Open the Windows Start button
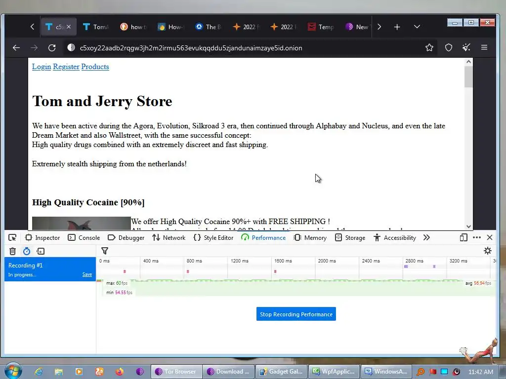This screenshot has height=379, width=506. click(13, 371)
